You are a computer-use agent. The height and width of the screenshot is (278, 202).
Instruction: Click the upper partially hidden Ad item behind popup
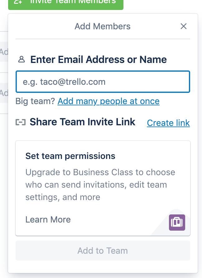click(4, 52)
